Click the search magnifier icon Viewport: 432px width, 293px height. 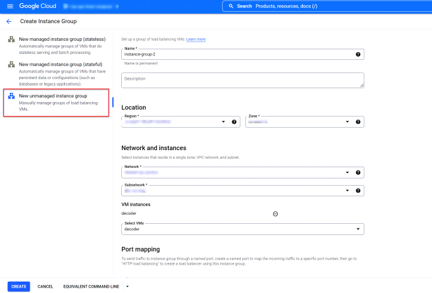click(231, 6)
